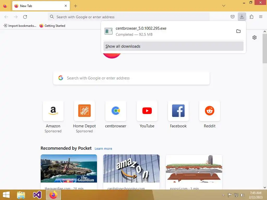Viewport: 267px width, 200px height.
Task: Click Show all downloads
Action: (x=173, y=46)
